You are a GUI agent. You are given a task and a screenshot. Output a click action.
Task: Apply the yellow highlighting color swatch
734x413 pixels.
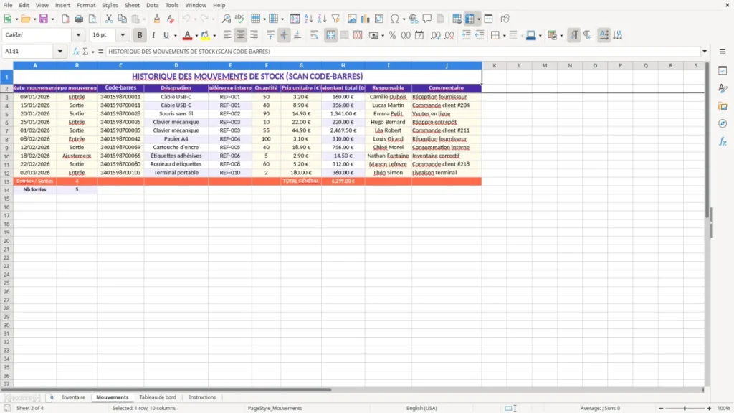pos(205,35)
